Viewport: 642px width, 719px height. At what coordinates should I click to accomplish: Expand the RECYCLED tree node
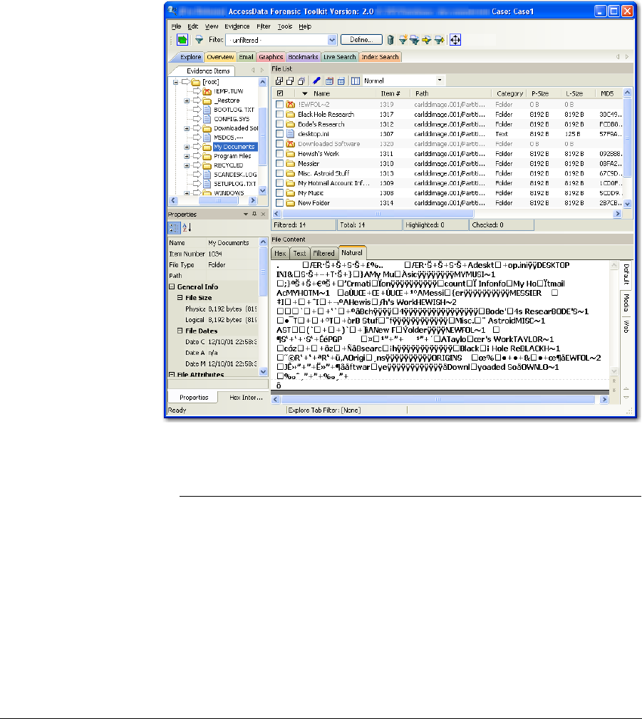pos(187,165)
